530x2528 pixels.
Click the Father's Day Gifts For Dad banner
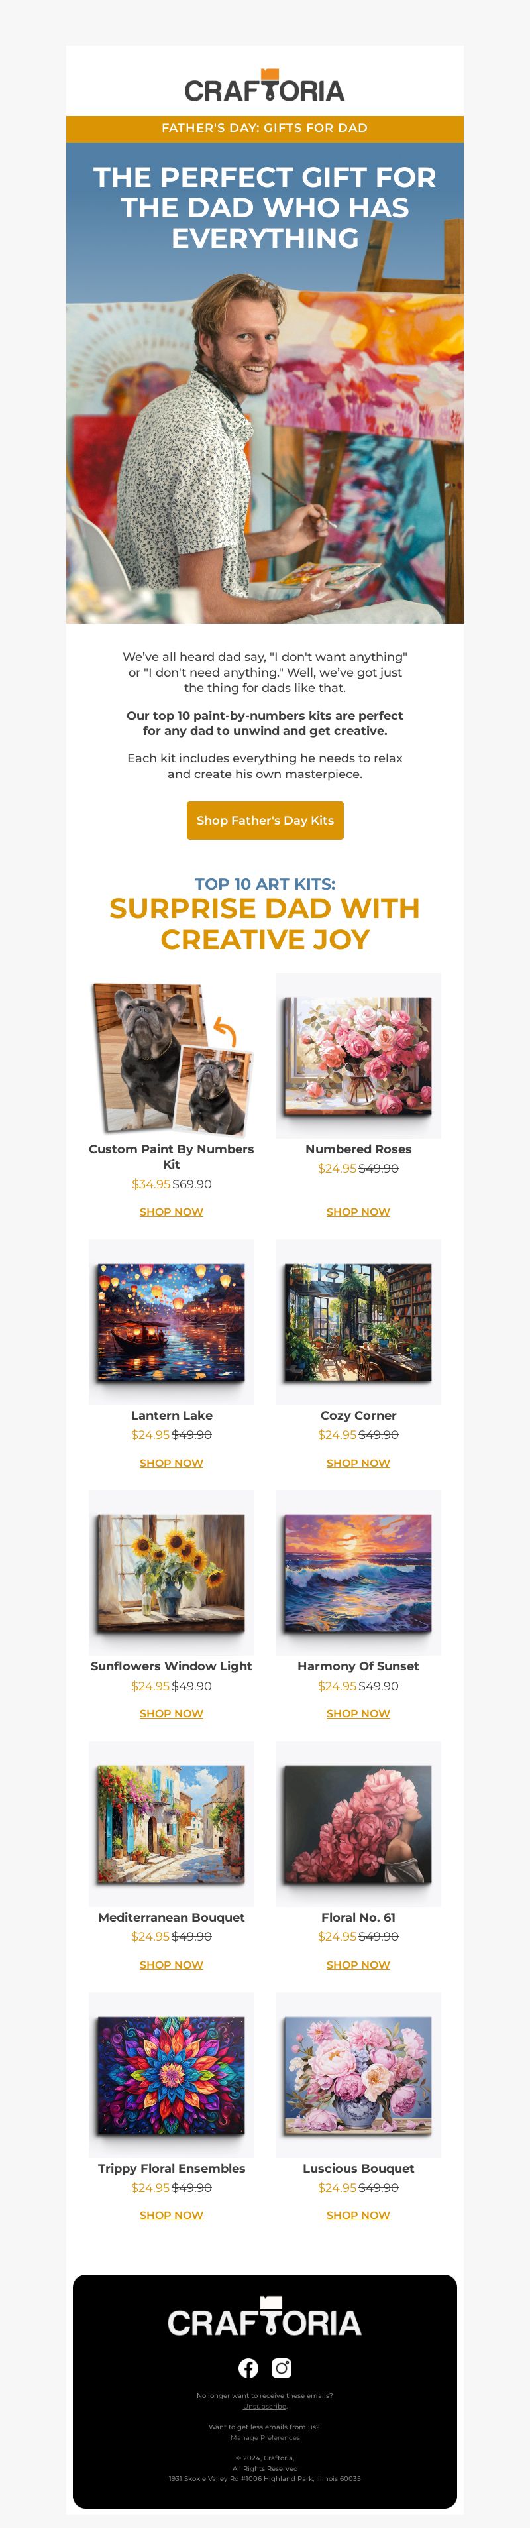pos(265,129)
